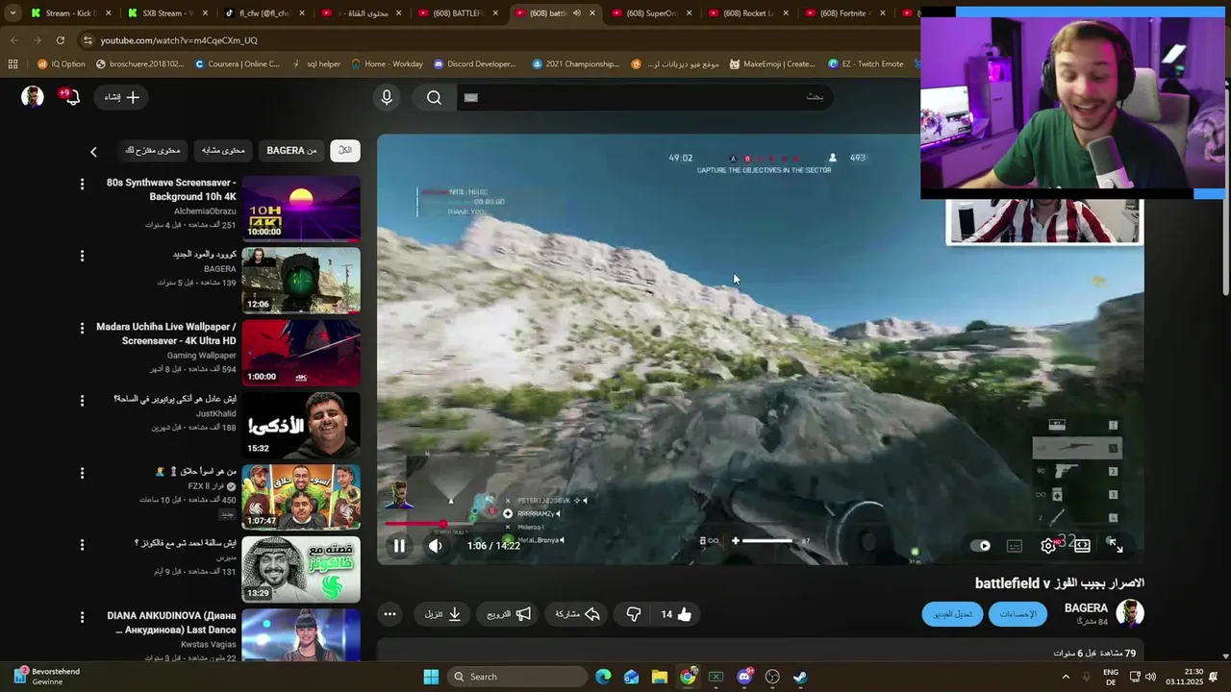Image resolution: width=1231 pixels, height=692 pixels.
Task: Switch to theater mode view
Action: pyautogui.click(x=1082, y=546)
